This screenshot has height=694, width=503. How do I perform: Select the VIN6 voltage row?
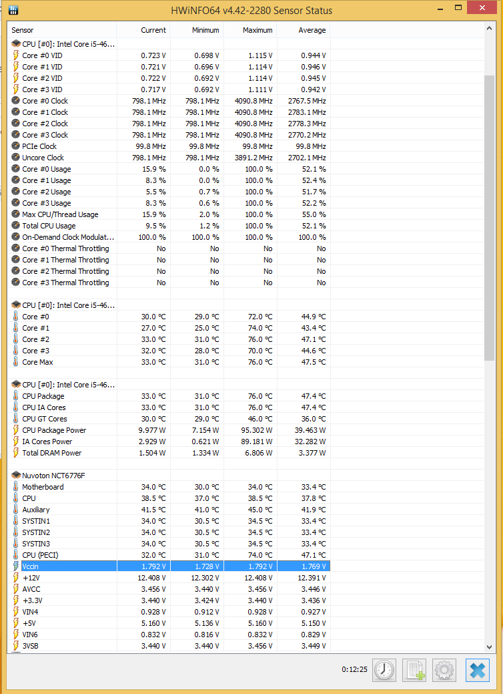[x=169, y=635]
